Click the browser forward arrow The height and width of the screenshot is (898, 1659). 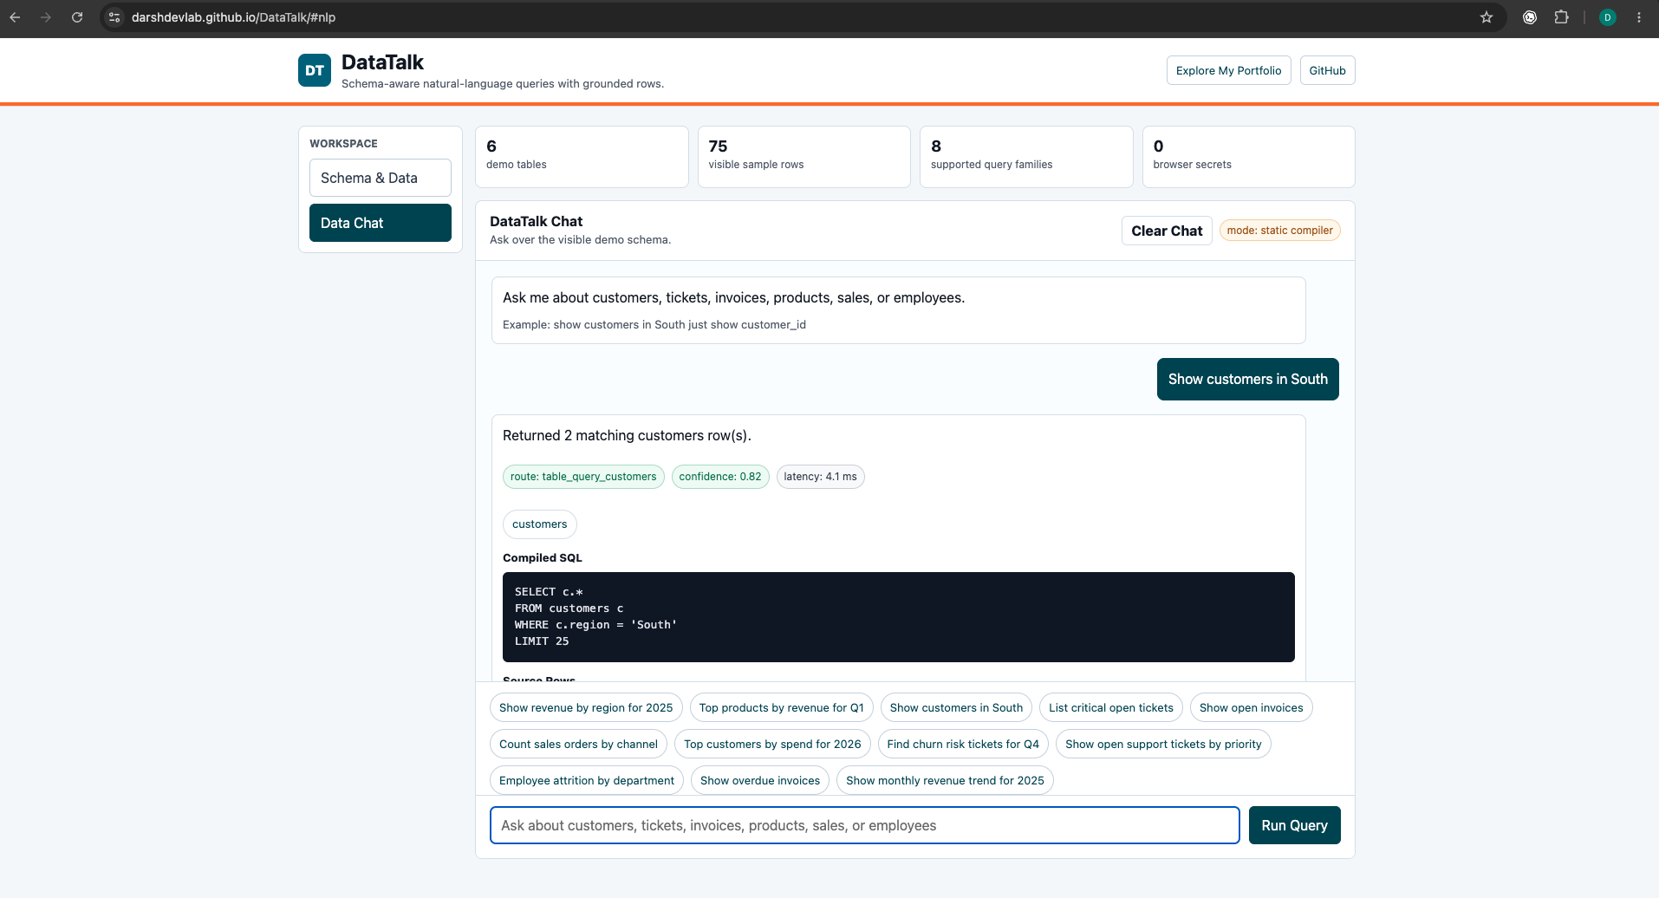46,17
